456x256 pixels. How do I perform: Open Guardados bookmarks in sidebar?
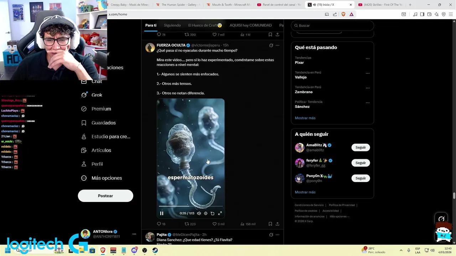(99, 123)
